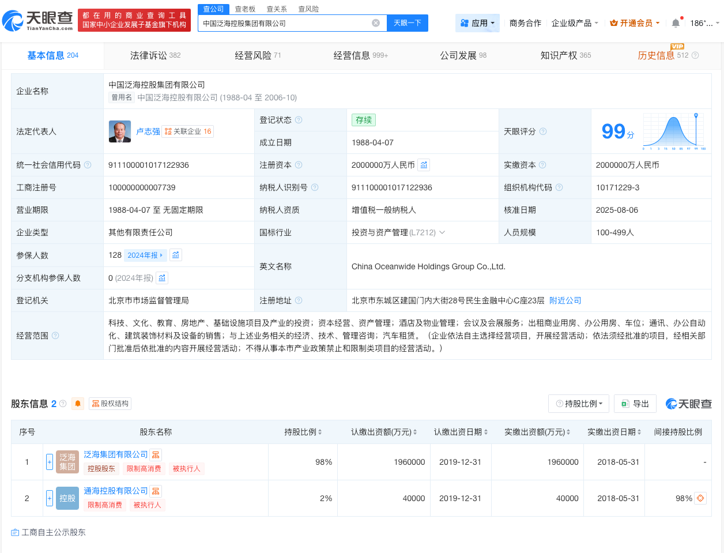Open the chart icon beside 注册资本 value
The width and height of the screenshot is (724, 553).
[424, 165]
